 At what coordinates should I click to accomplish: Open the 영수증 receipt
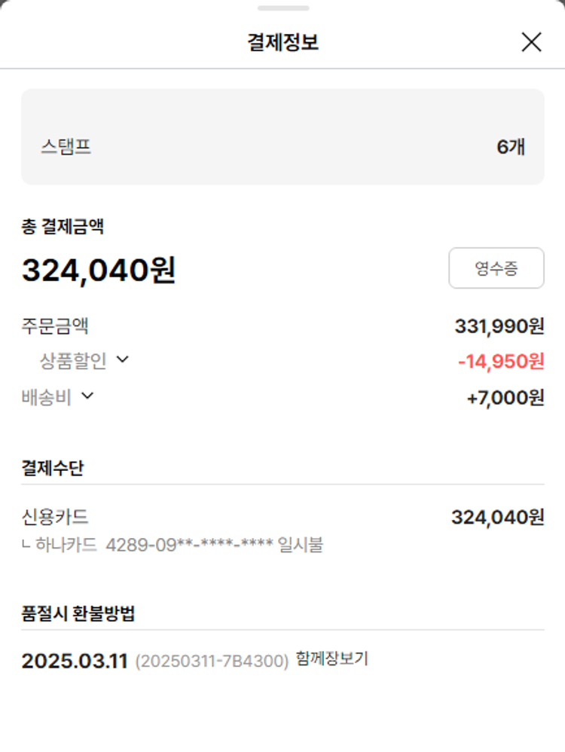[x=496, y=268]
